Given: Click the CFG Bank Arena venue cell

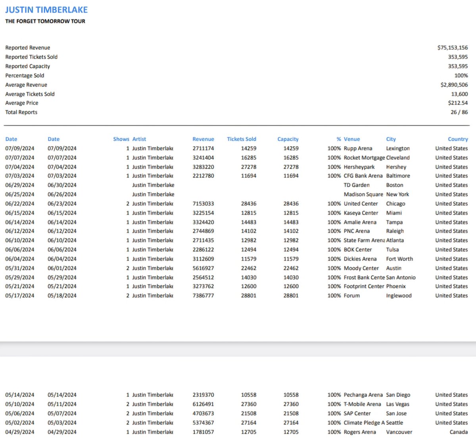Looking at the screenshot, I should [x=363, y=176].
